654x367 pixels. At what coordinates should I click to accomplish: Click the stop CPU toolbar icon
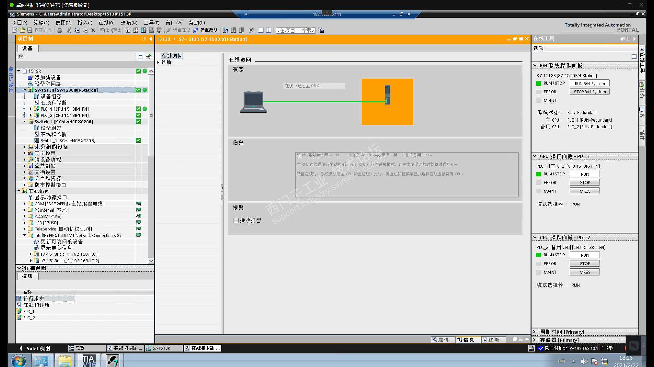tap(242, 30)
